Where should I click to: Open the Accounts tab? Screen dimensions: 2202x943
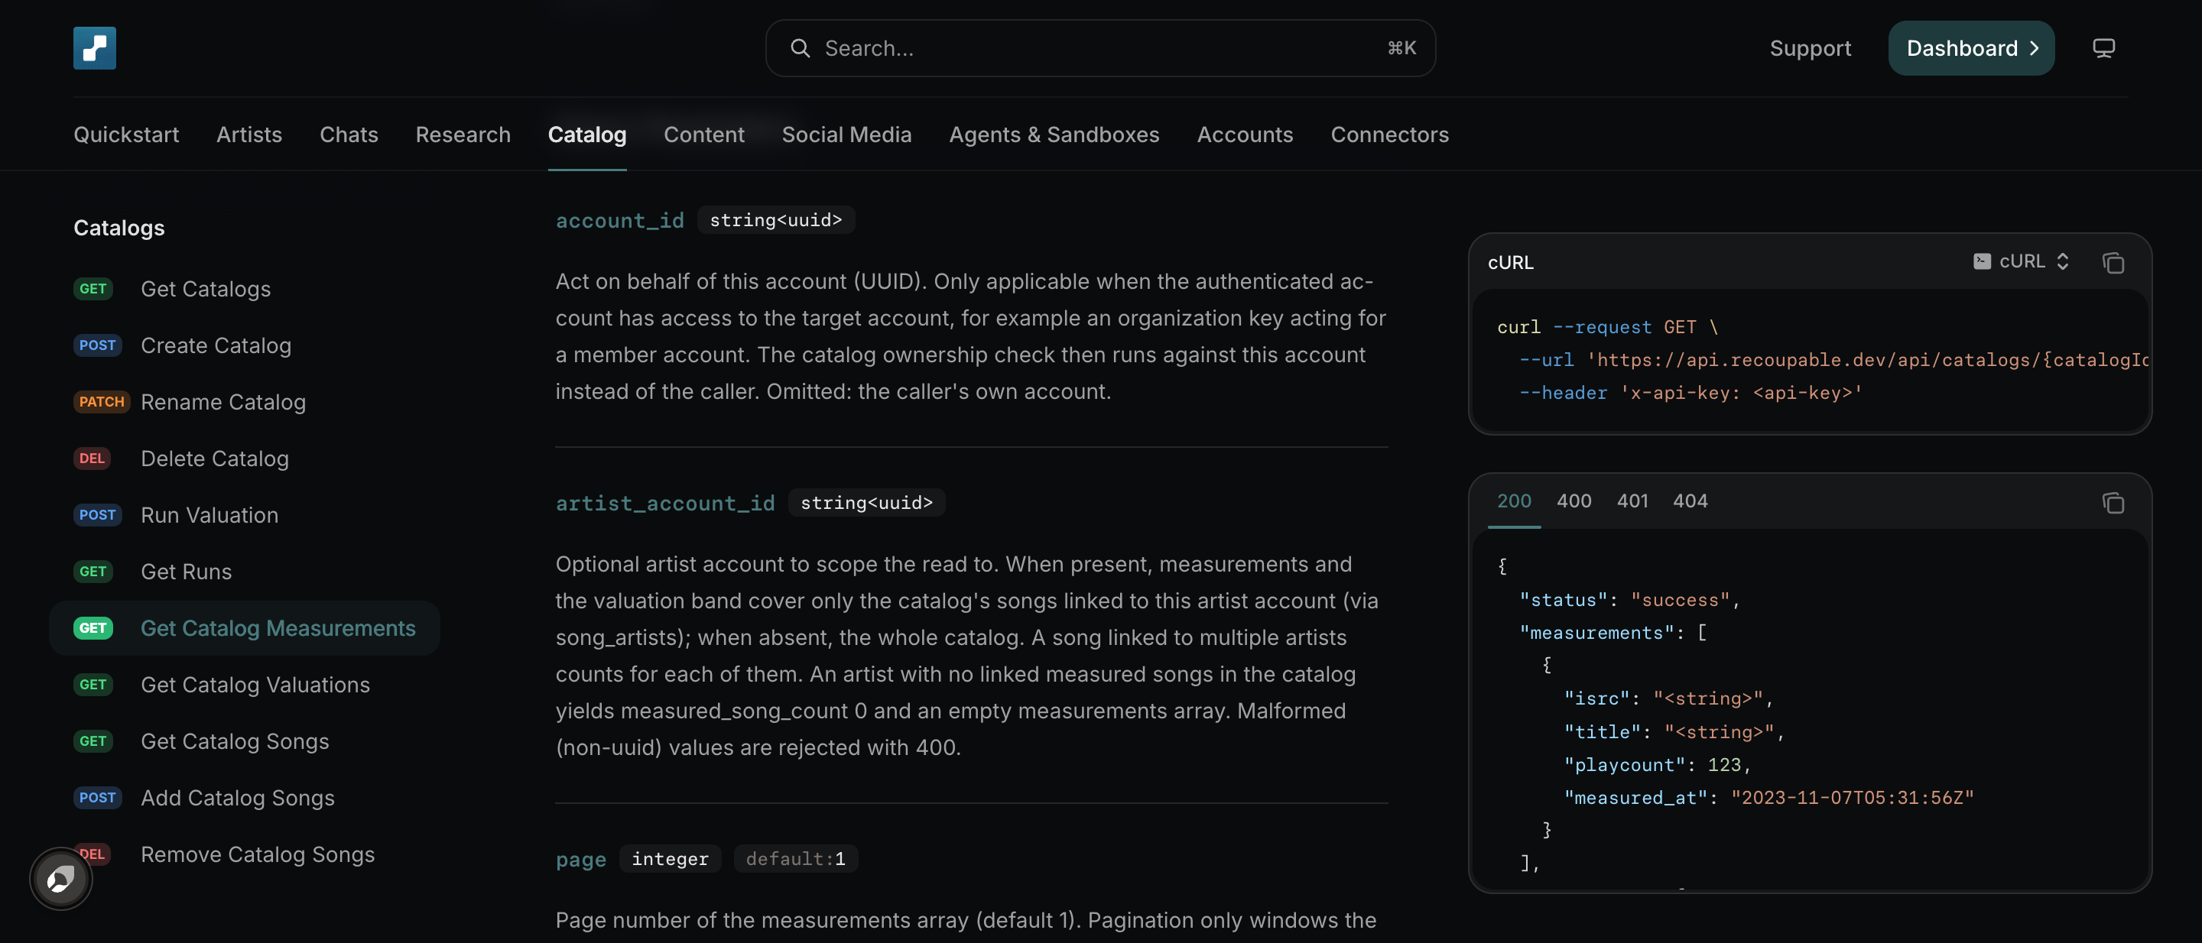coord(1245,134)
